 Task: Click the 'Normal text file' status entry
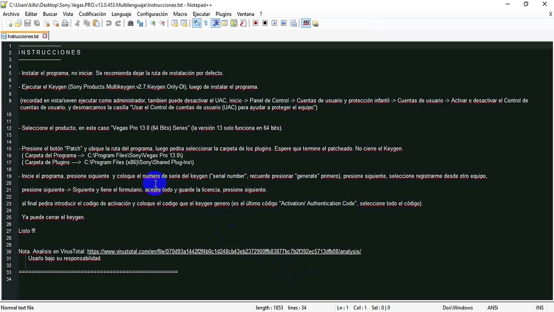click(x=17, y=308)
